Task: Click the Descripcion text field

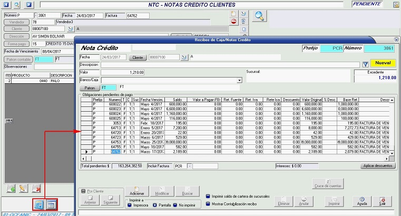Action: (x=229, y=64)
